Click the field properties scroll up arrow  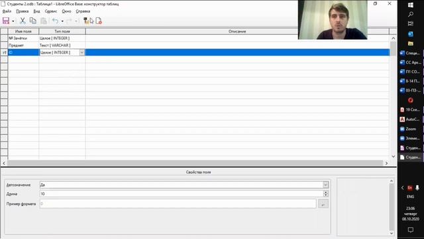[392, 181]
